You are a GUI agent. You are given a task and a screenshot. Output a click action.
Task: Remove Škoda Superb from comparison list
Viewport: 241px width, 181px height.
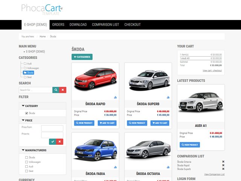pyautogui.click(x=223, y=169)
